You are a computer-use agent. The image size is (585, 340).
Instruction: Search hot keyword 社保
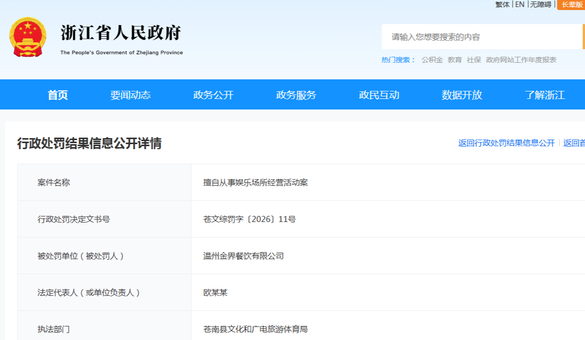click(474, 60)
